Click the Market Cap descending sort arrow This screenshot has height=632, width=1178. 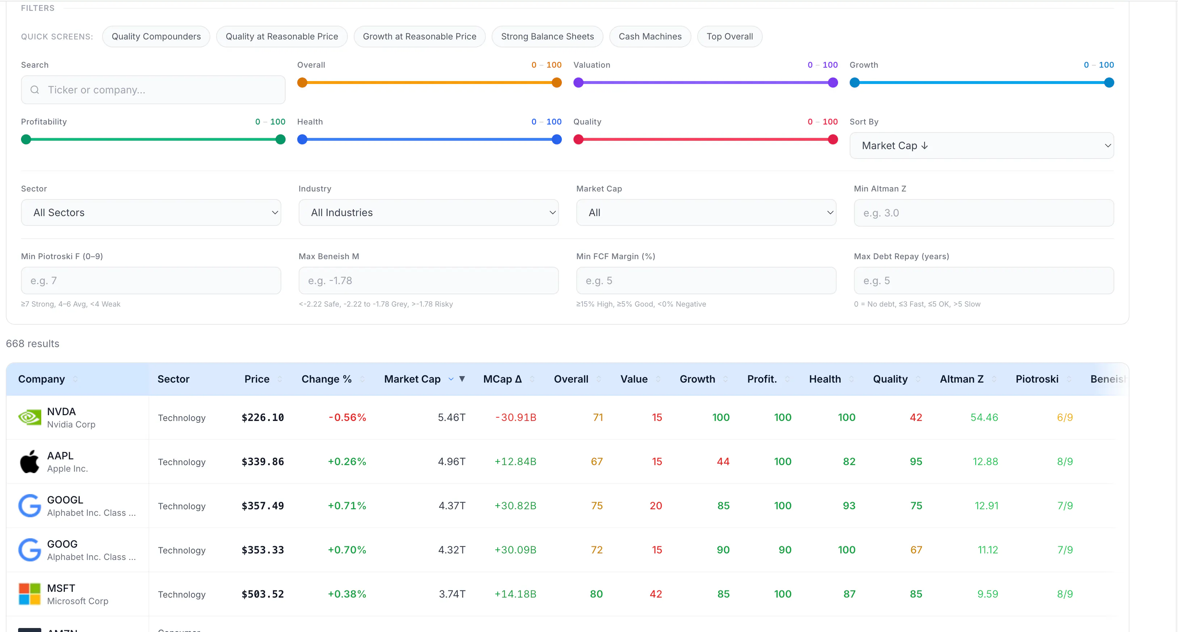[x=462, y=379]
